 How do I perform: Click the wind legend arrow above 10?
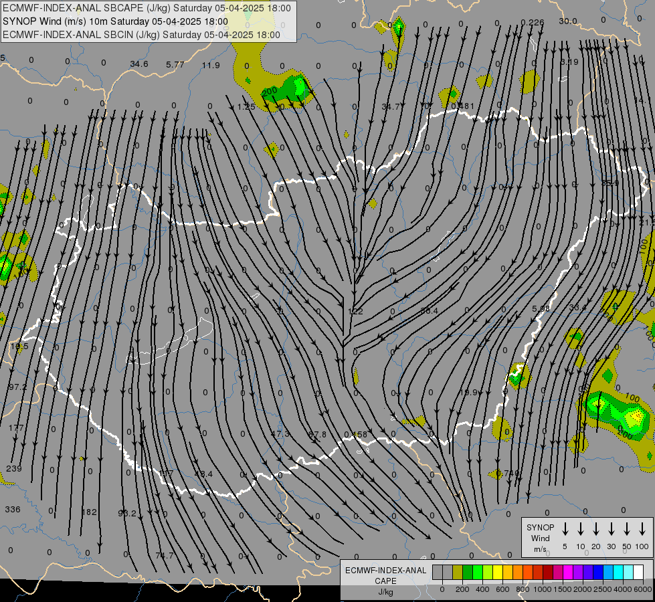(x=581, y=529)
